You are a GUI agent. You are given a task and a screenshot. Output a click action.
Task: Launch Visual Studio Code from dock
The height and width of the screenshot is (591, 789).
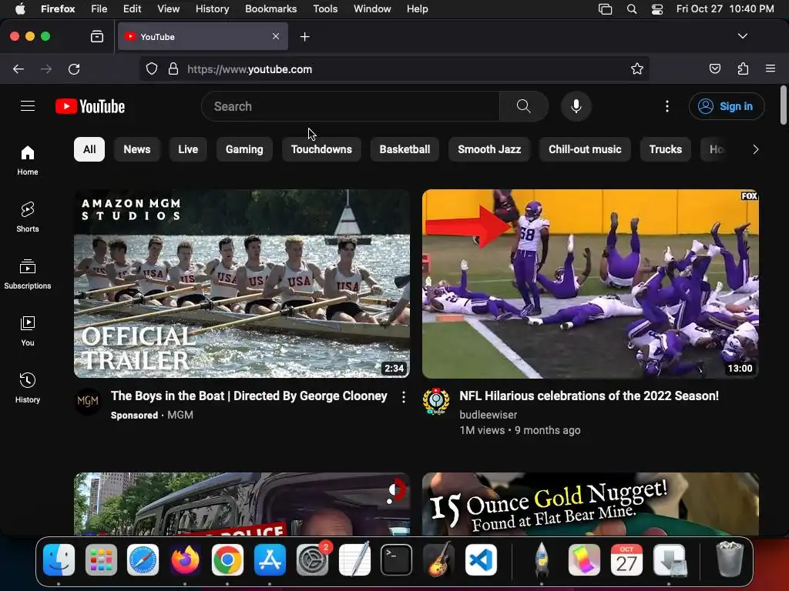point(481,560)
